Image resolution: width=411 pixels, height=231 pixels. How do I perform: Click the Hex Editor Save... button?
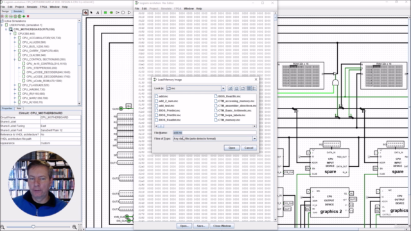click(x=201, y=226)
